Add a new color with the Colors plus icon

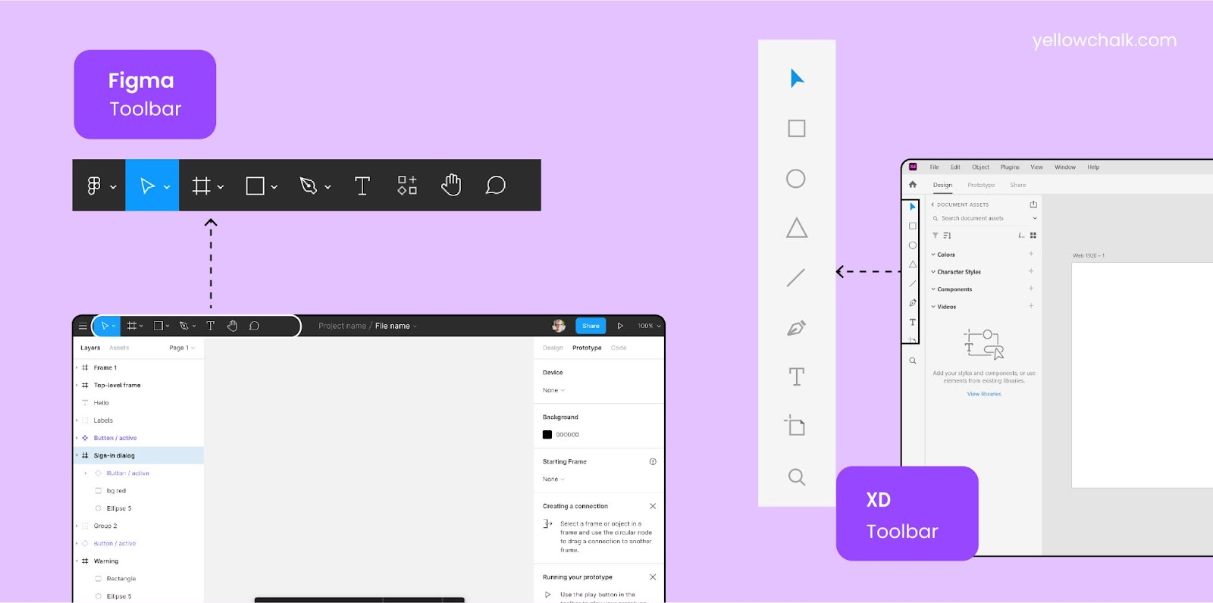(1031, 254)
